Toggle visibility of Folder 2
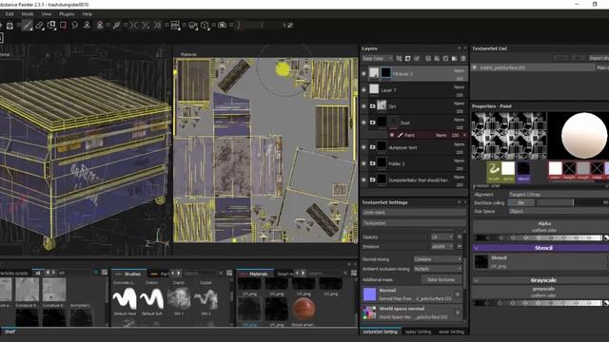 363,163
